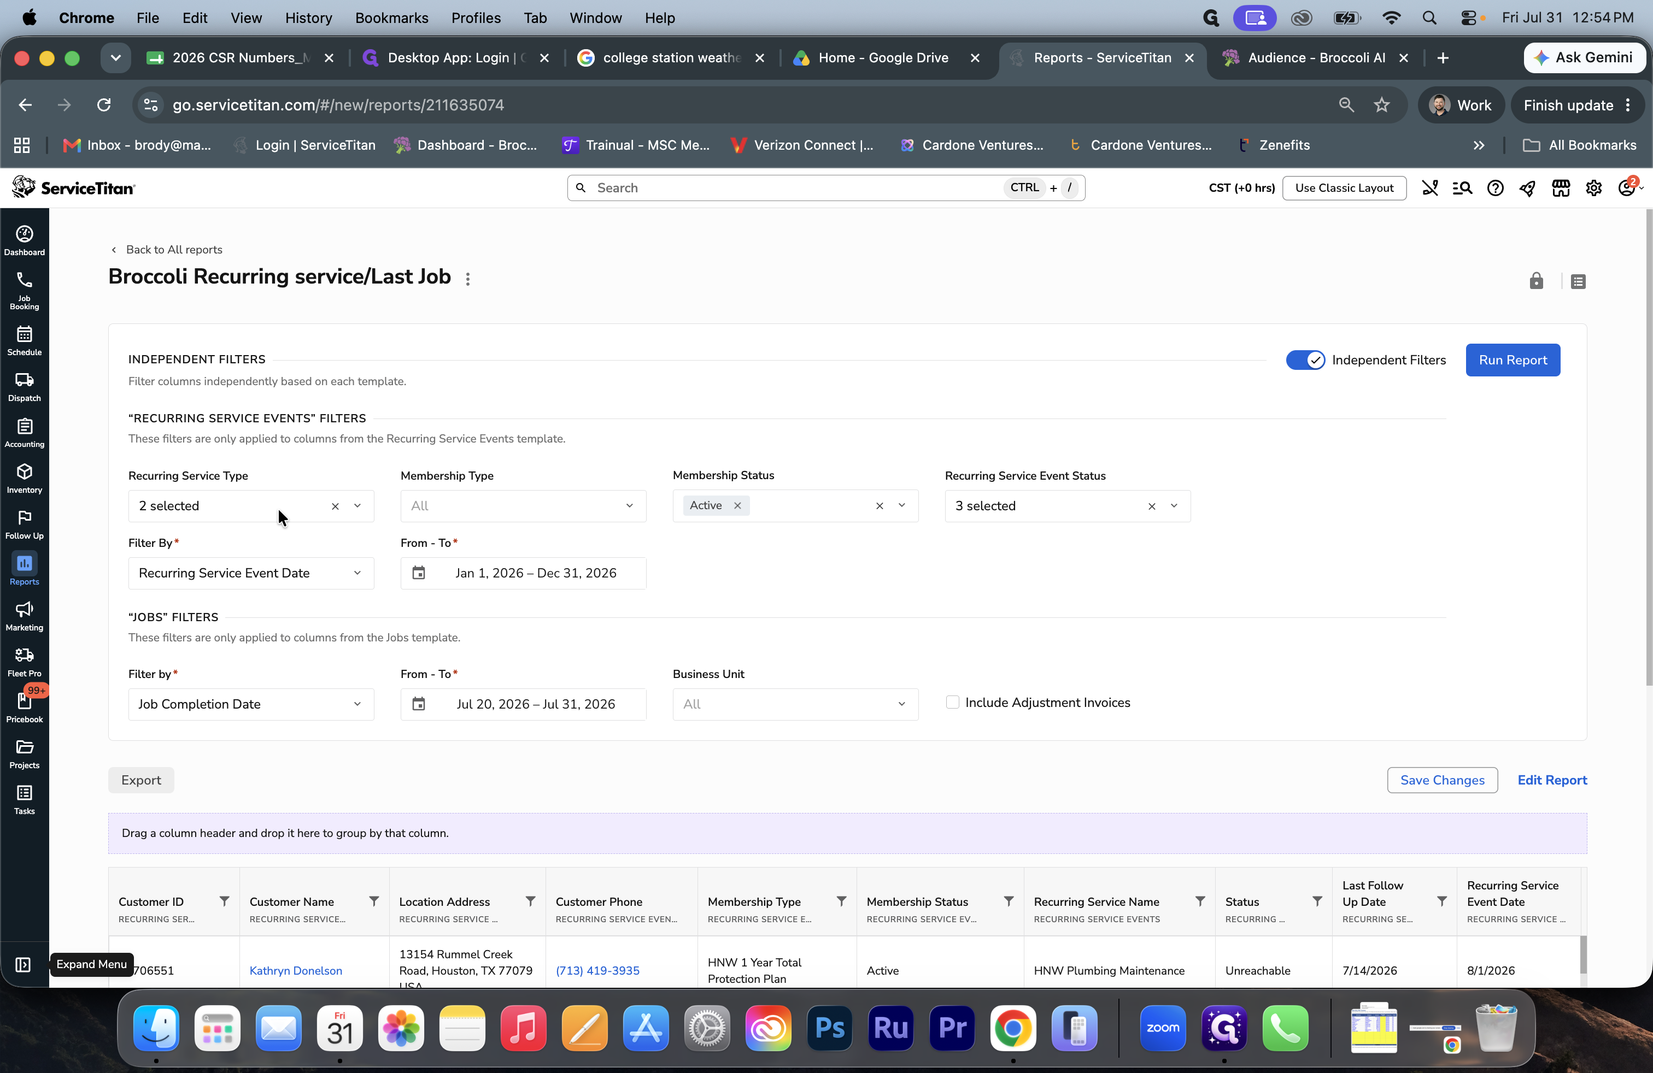This screenshot has width=1653, height=1073.
Task: Open Marketing in the sidebar
Action: (24, 615)
